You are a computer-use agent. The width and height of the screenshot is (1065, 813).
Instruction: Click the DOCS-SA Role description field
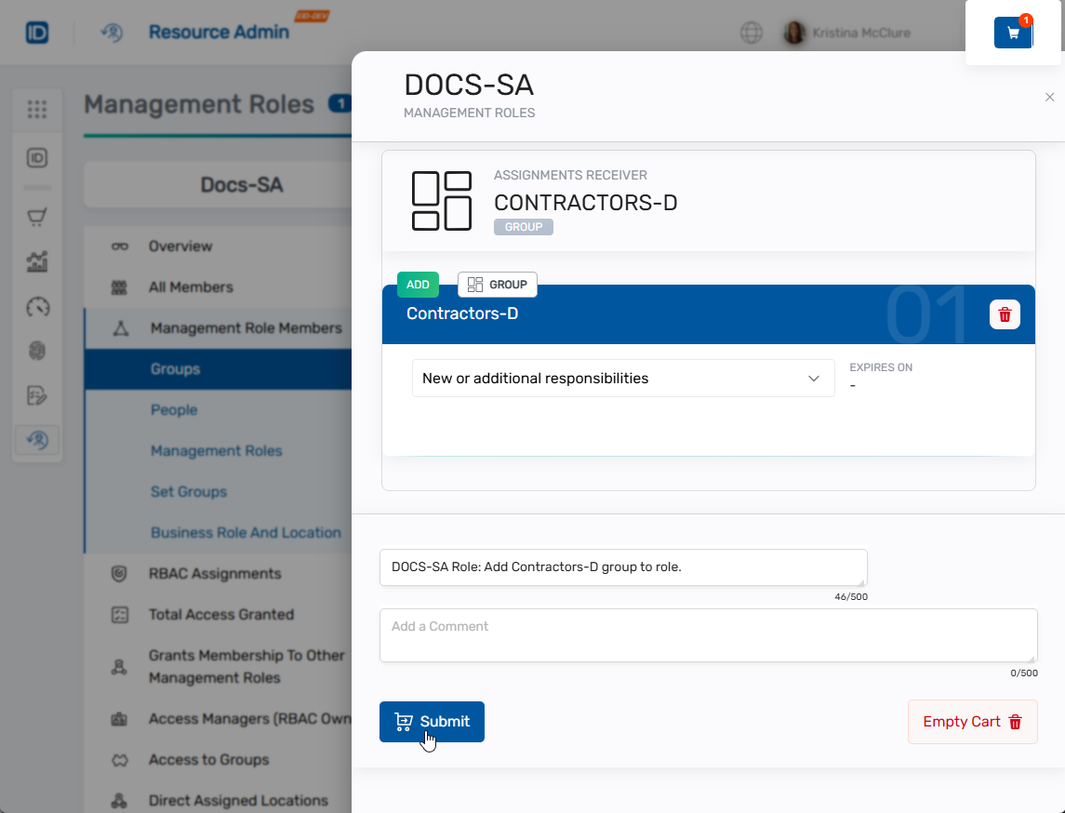tap(622, 567)
